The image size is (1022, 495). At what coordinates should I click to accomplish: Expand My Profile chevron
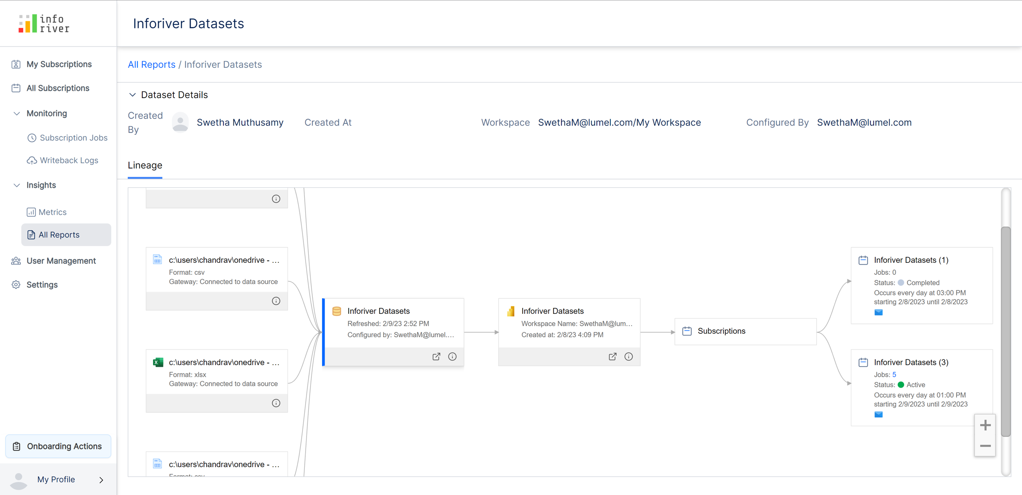102,479
